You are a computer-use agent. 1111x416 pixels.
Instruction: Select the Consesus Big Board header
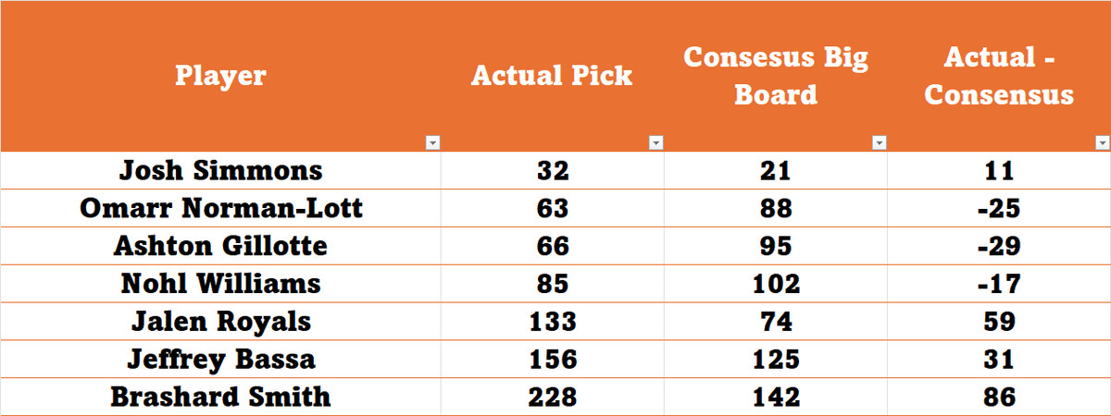[x=776, y=76]
